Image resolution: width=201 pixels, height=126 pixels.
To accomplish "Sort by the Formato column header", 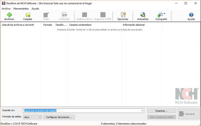I will pos(48,25).
